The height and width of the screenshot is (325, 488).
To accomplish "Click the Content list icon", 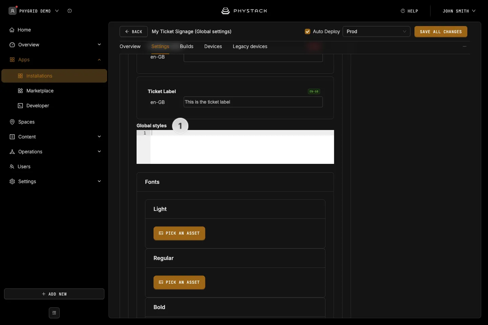I will [x=12, y=137].
